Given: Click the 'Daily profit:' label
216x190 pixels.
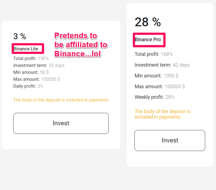Looking at the screenshot, I should [24, 86].
